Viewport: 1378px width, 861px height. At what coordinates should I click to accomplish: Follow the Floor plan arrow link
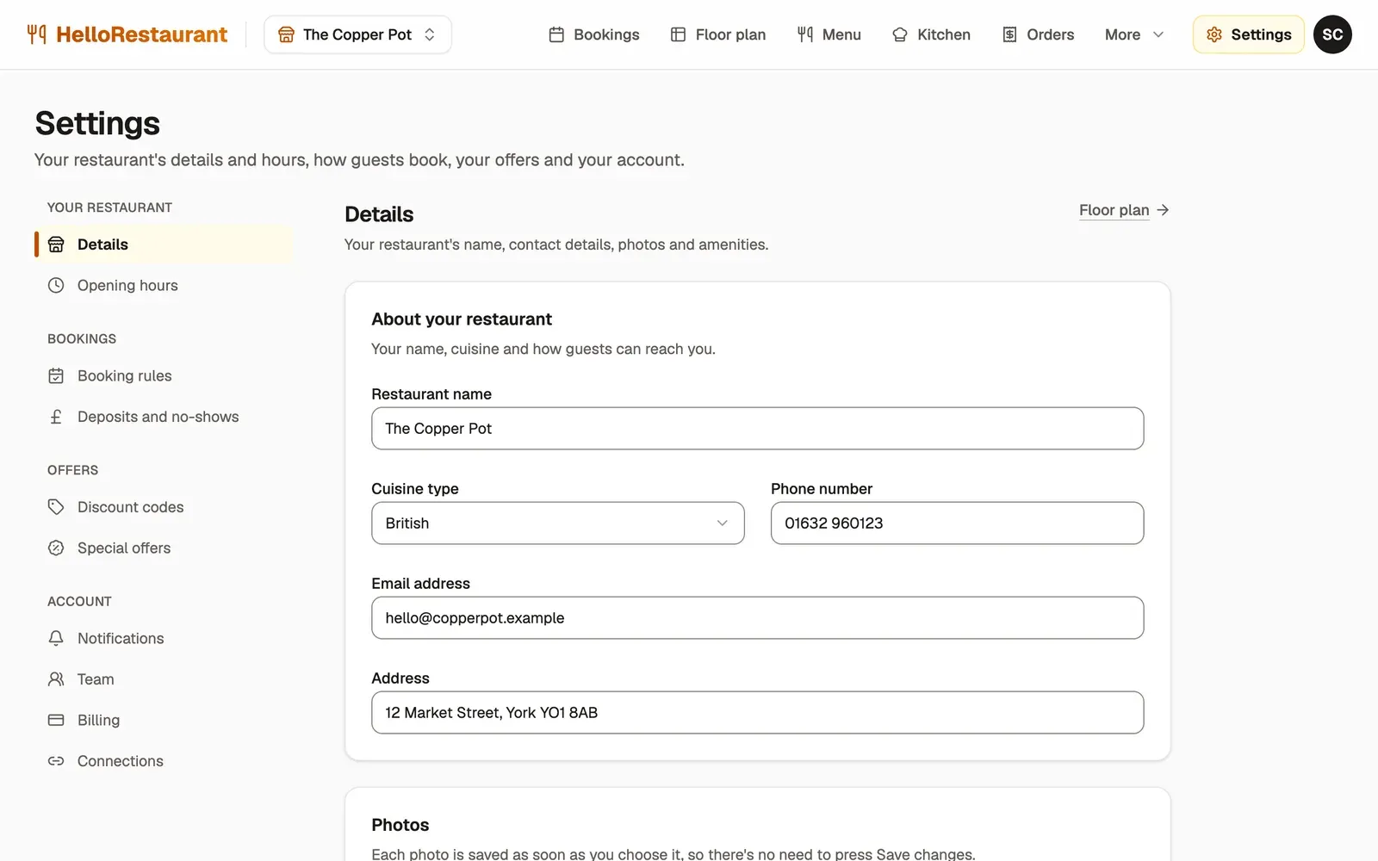tap(1124, 210)
